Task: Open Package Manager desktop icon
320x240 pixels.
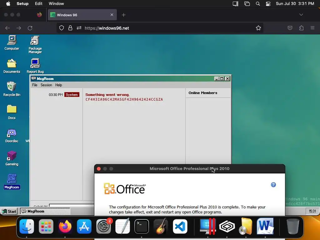Action: [x=35, y=44]
